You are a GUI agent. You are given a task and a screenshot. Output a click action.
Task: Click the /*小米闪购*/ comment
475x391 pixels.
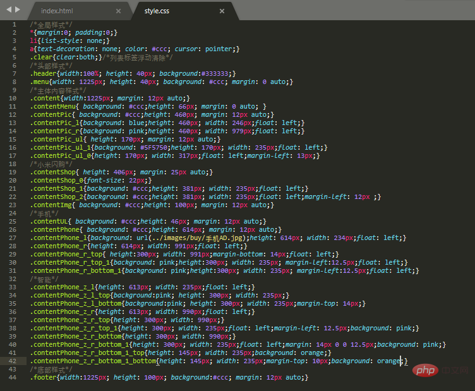pos(51,164)
